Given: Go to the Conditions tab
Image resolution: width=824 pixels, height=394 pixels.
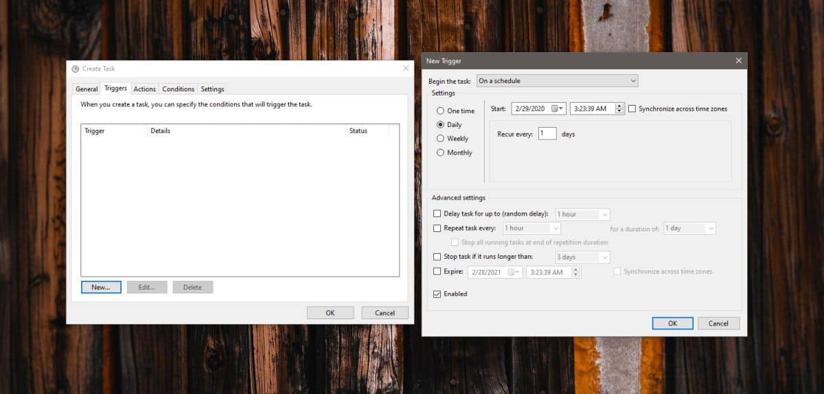Looking at the screenshot, I should click(x=179, y=89).
